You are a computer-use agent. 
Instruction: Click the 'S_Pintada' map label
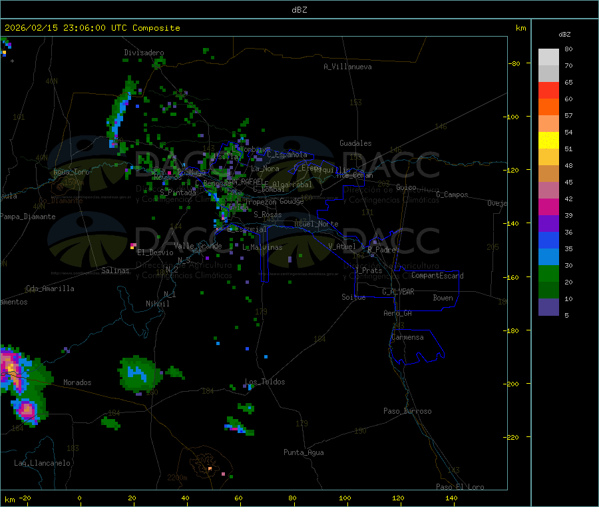point(178,193)
